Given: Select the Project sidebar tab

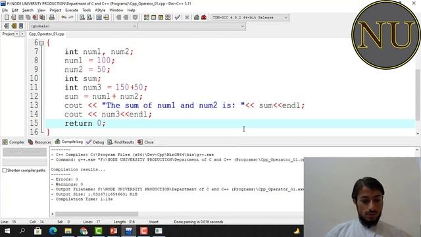Looking at the screenshot, I should click(8, 34).
